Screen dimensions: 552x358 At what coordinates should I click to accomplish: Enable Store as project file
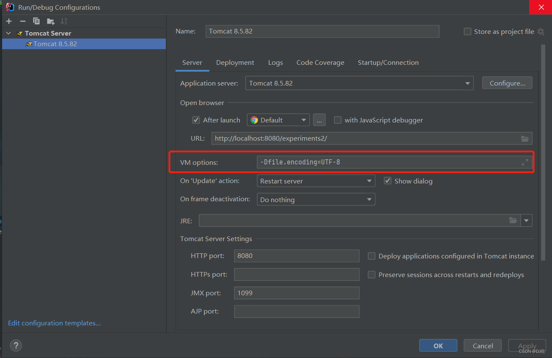(x=467, y=31)
